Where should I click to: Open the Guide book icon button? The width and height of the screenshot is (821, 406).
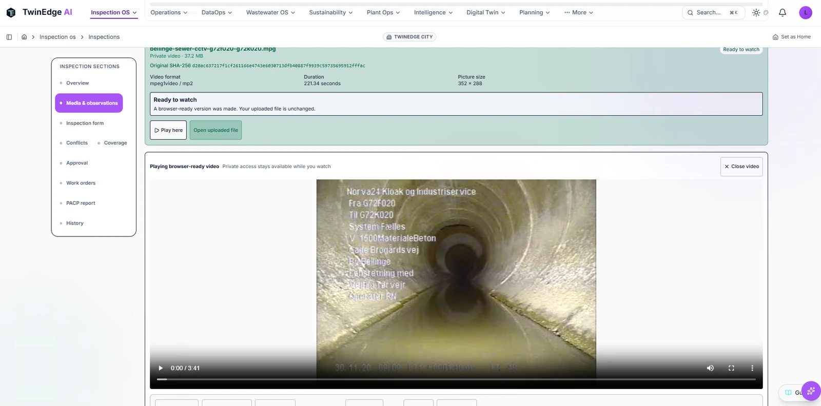[788, 393]
